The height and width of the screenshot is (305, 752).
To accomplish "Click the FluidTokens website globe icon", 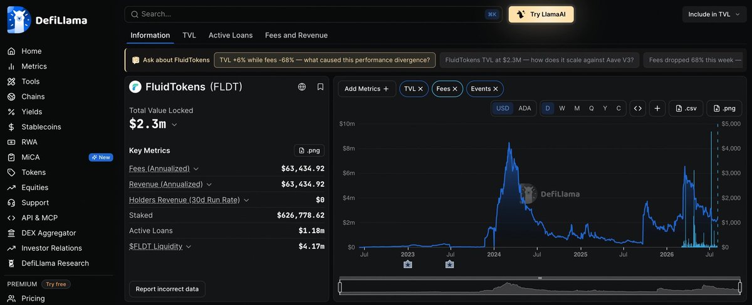I will click(x=302, y=87).
